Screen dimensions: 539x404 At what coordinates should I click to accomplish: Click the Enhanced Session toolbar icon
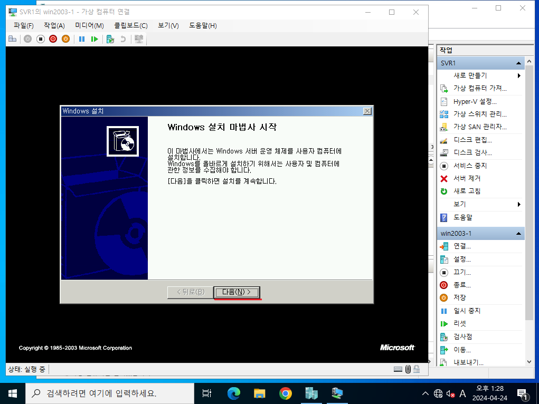(139, 39)
